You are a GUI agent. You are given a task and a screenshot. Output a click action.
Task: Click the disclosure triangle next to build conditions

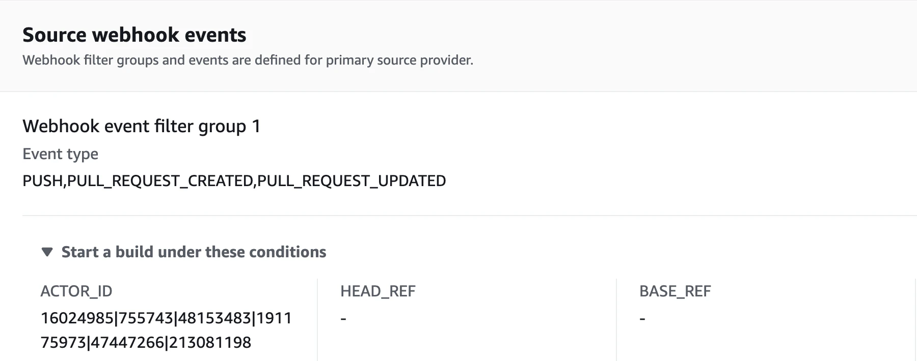coord(47,252)
